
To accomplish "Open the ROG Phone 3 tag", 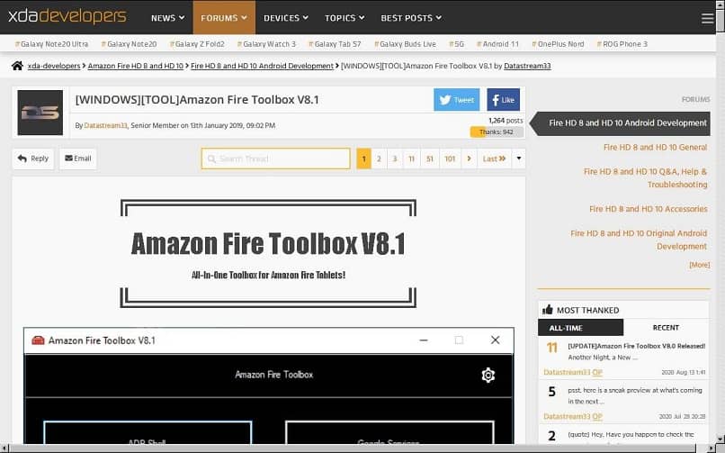I will [622, 44].
